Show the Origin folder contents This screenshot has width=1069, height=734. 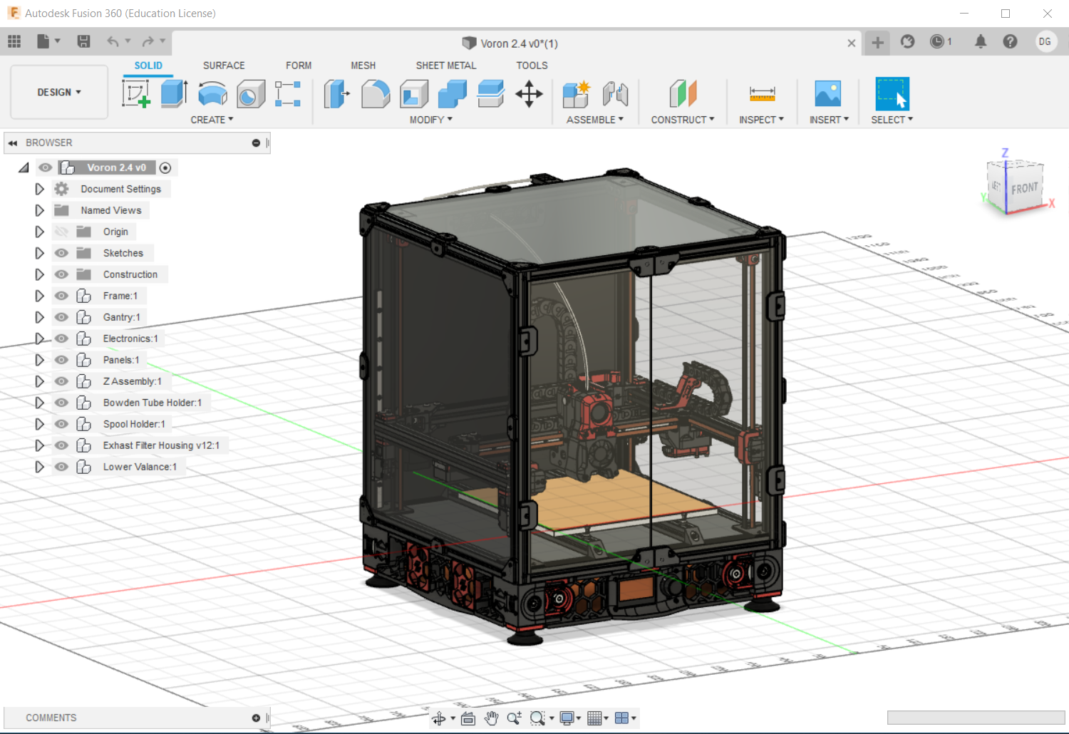(x=39, y=231)
